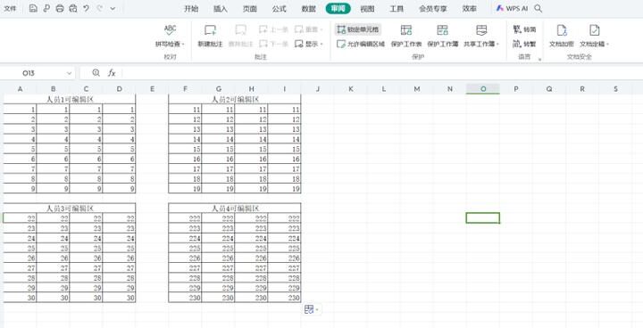Switch to the 页面 tab
Screen dimensions: 643x328
tap(250, 9)
